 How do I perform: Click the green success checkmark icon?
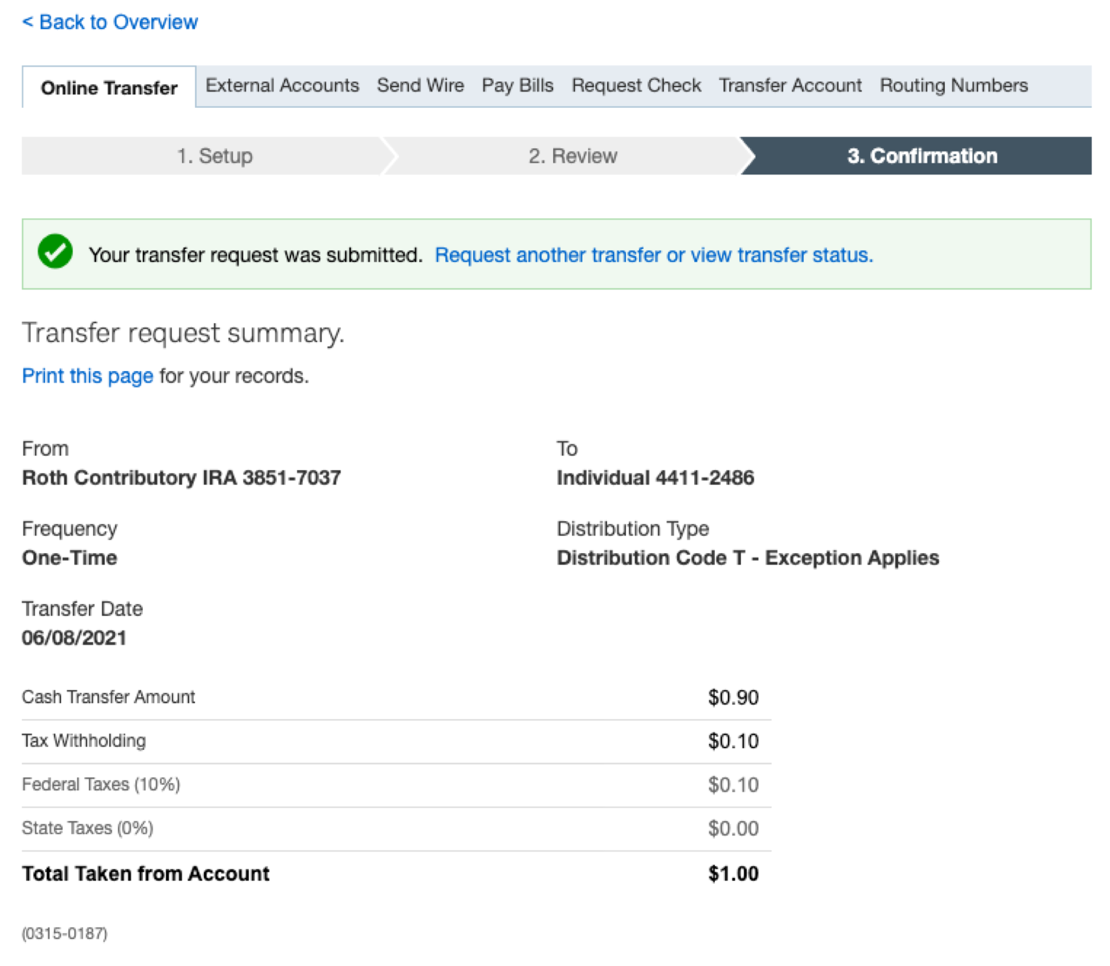55,251
